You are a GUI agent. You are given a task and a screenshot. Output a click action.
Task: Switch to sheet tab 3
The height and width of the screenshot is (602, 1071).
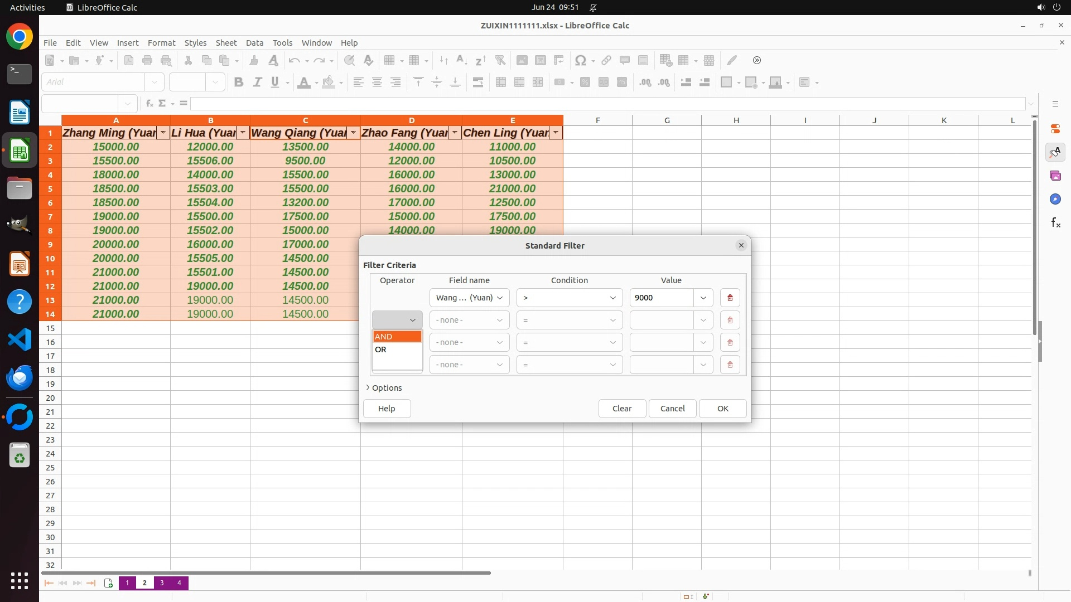pos(162,583)
